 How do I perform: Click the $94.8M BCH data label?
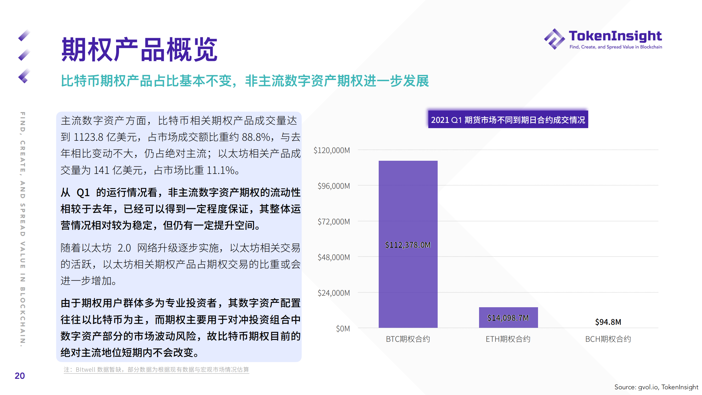tap(608, 322)
